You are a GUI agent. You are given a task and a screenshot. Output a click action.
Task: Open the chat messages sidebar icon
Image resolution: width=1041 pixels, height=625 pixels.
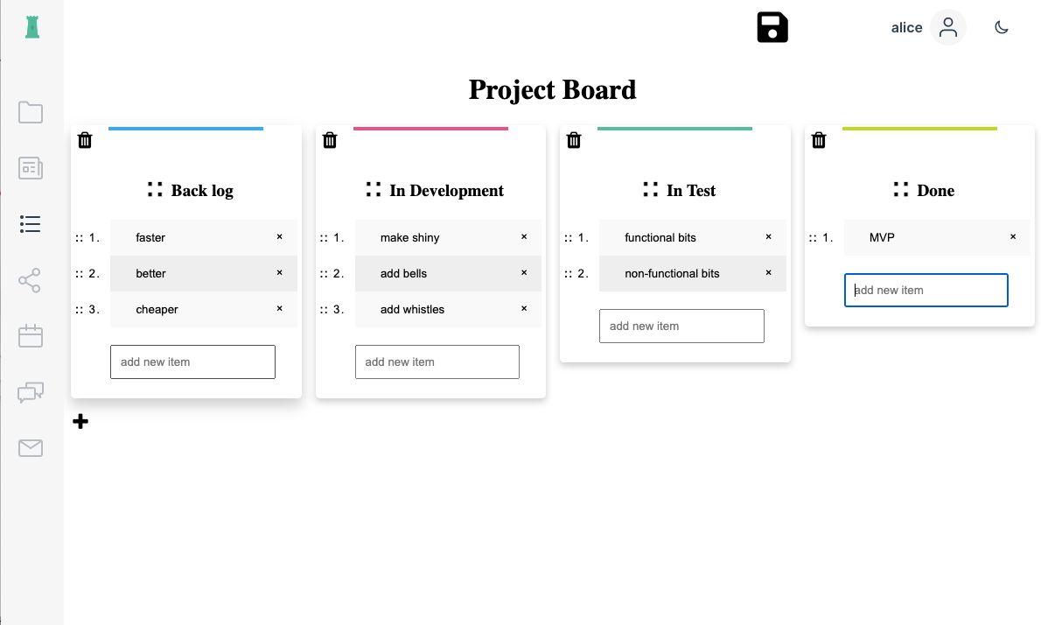[x=31, y=392]
